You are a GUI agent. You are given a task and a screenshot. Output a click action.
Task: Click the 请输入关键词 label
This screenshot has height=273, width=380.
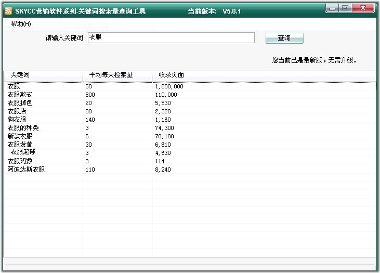(x=64, y=38)
